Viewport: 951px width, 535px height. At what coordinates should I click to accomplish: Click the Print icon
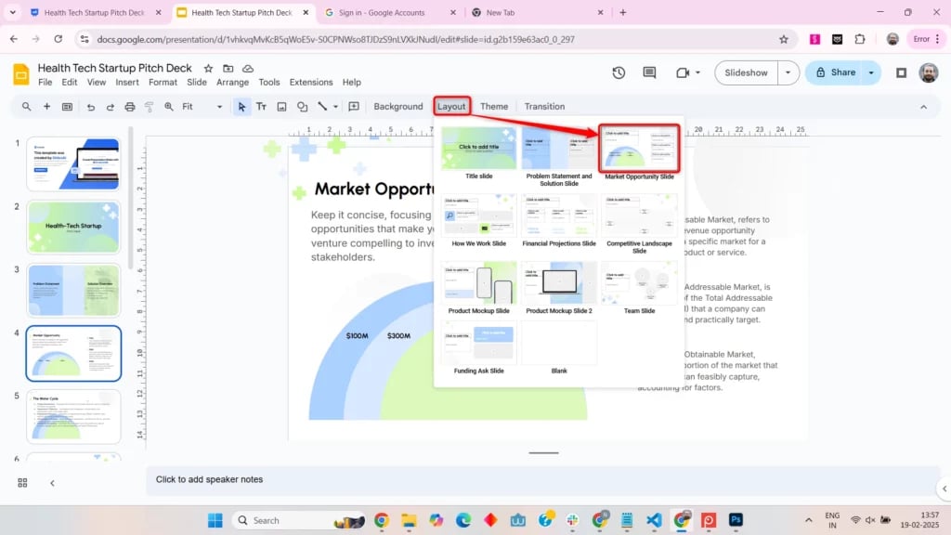click(129, 106)
